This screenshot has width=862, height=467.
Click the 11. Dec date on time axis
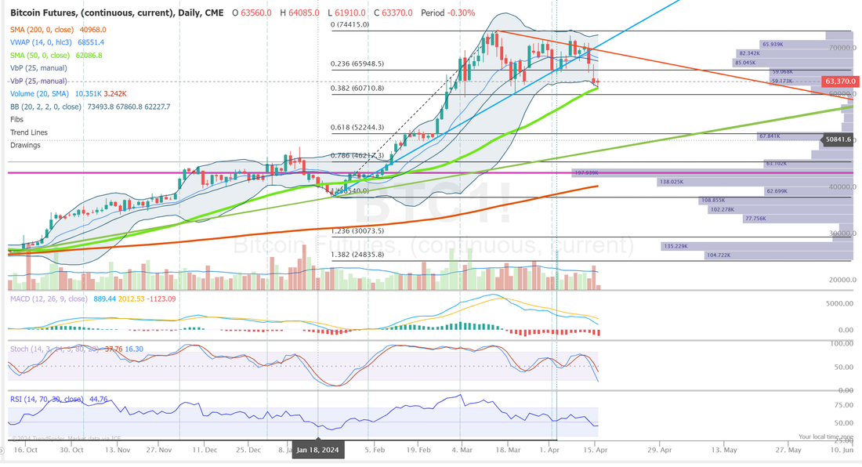click(205, 450)
